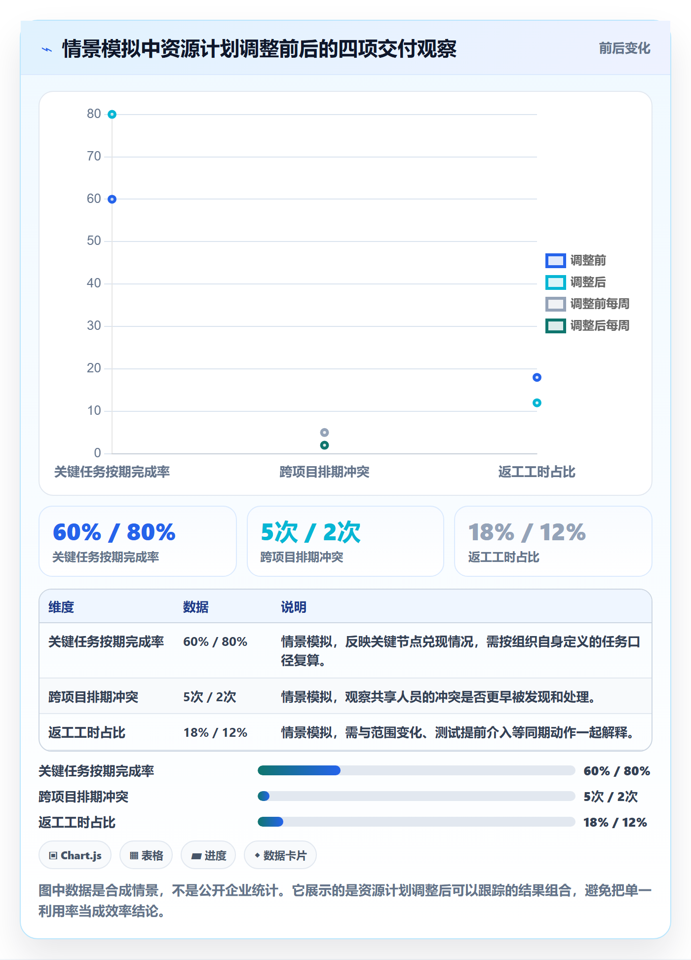This screenshot has width=691, height=960.
Task: Select the 5次 / 2次 data card
Action: (345, 541)
